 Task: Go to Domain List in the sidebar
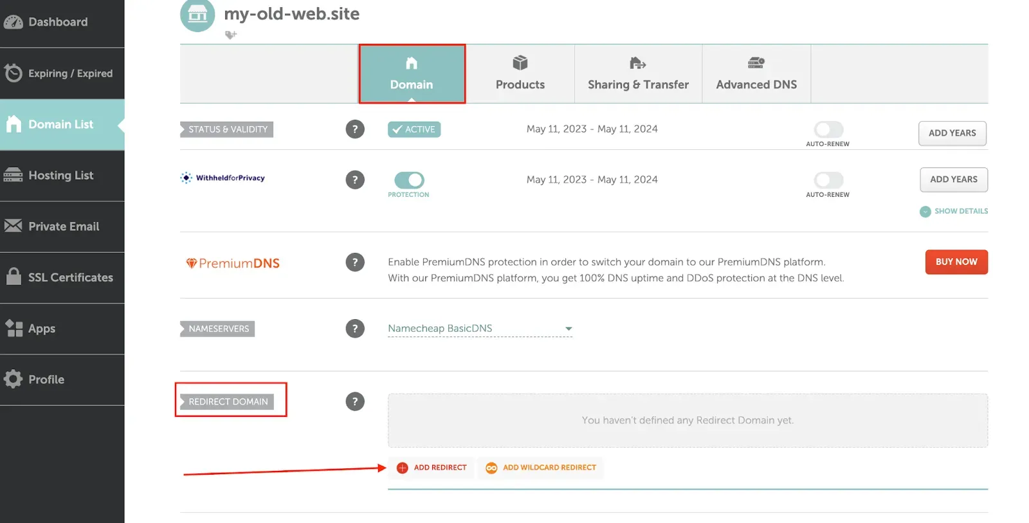[62, 124]
